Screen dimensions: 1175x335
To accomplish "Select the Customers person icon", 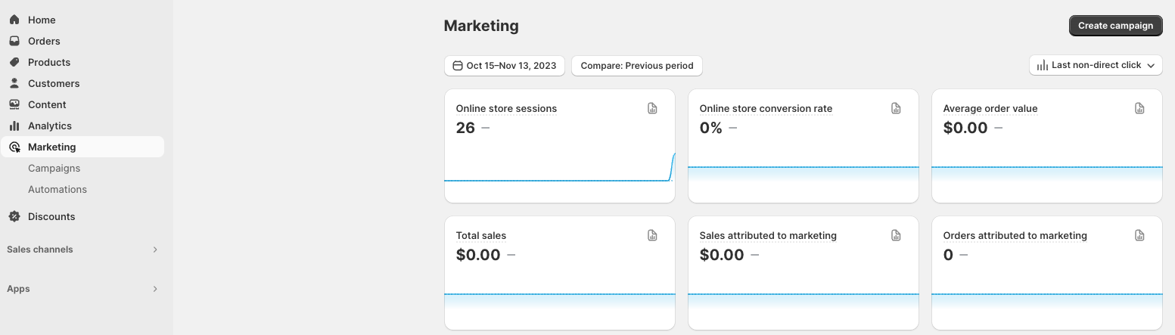I will (14, 83).
